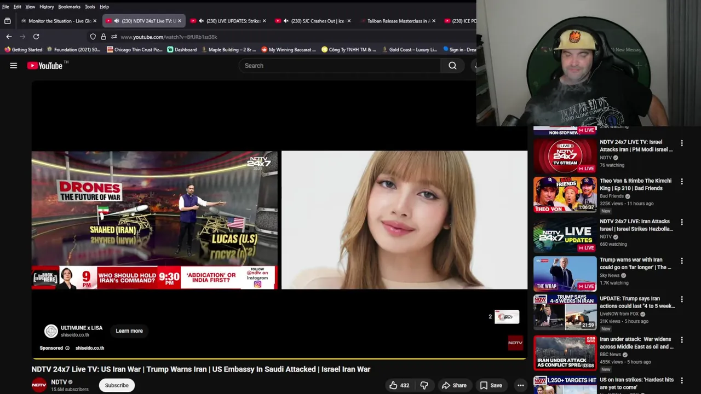701x394 pixels.
Task: Switch to Monitor the Situation tab
Action: pos(59,21)
